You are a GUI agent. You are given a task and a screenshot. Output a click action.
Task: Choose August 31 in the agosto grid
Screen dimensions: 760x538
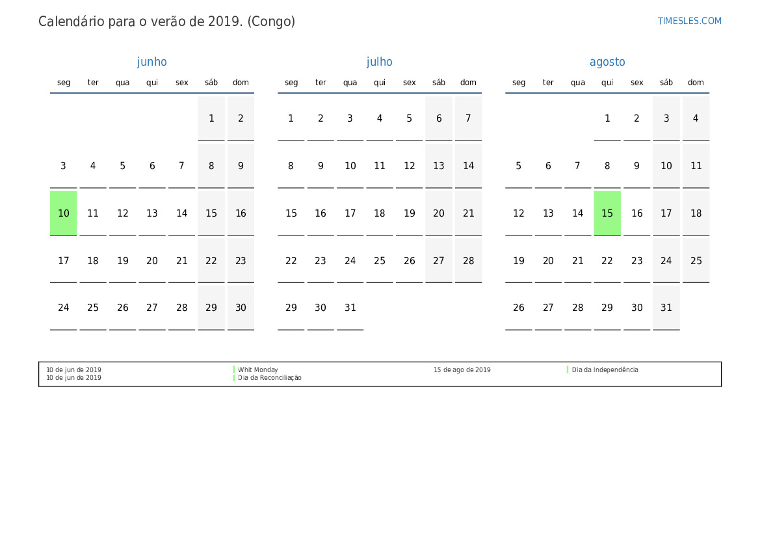click(x=666, y=308)
